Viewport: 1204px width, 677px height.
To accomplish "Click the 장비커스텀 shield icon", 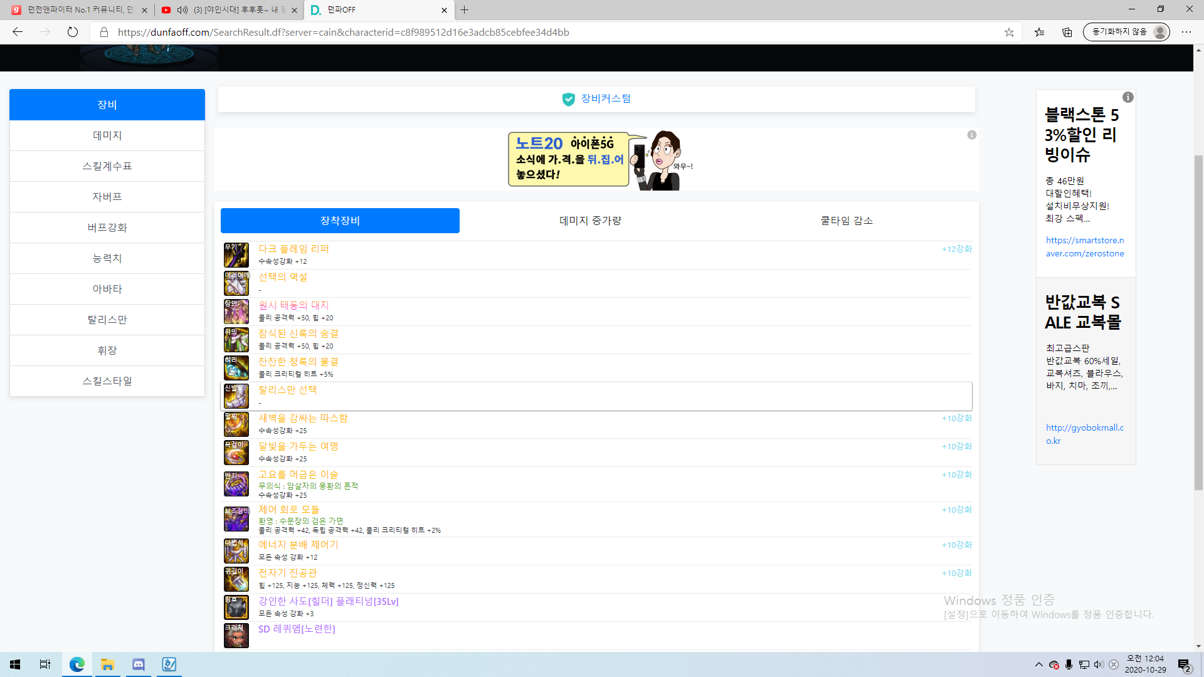I will [x=568, y=99].
